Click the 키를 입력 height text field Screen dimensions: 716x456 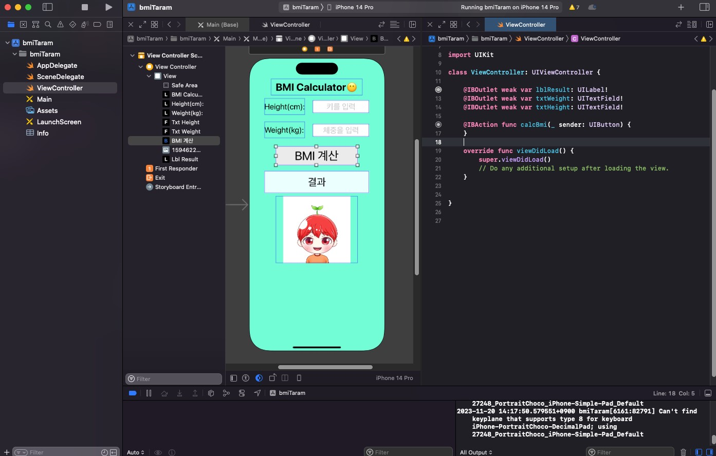click(341, 106)
